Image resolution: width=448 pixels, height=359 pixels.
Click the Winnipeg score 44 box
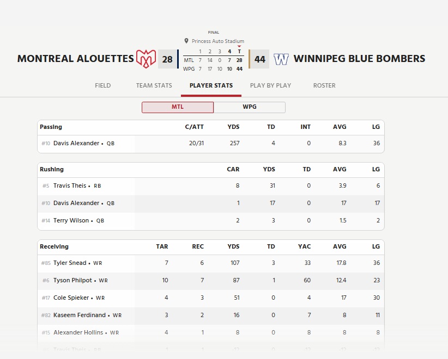pos(260,59)
